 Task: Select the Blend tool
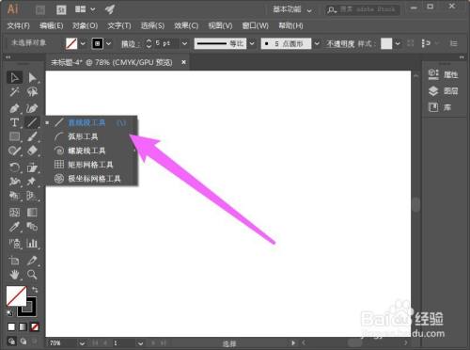[x=32, y=227]
